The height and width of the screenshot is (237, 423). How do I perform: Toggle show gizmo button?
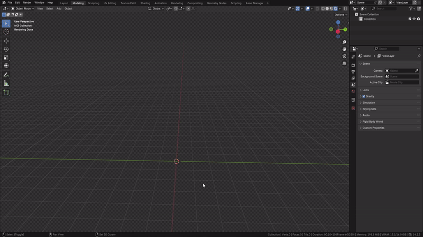[x=297, y=8]
